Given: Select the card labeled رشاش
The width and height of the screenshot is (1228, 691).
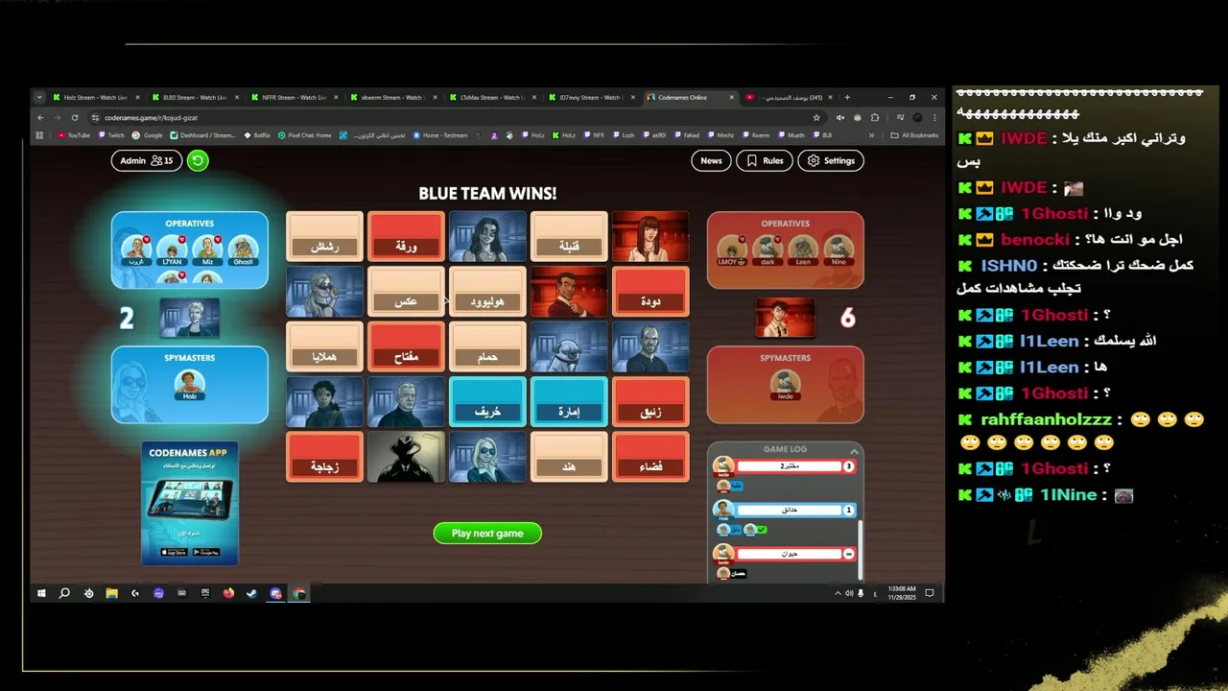Looking at the screenshot, I should pyautogui.click(x=325, y=236).
